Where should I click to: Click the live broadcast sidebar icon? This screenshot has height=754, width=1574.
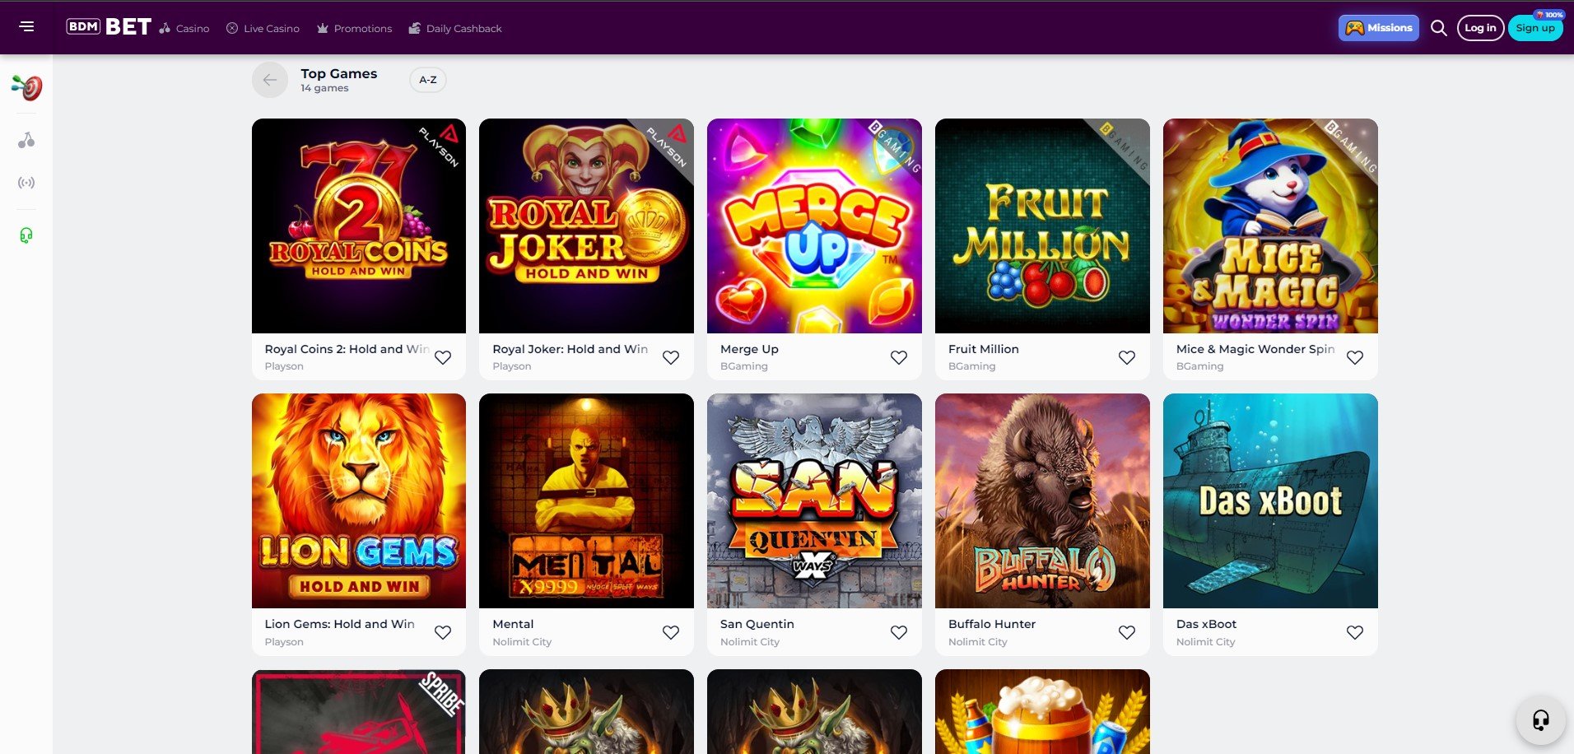(x=26, y=183)
